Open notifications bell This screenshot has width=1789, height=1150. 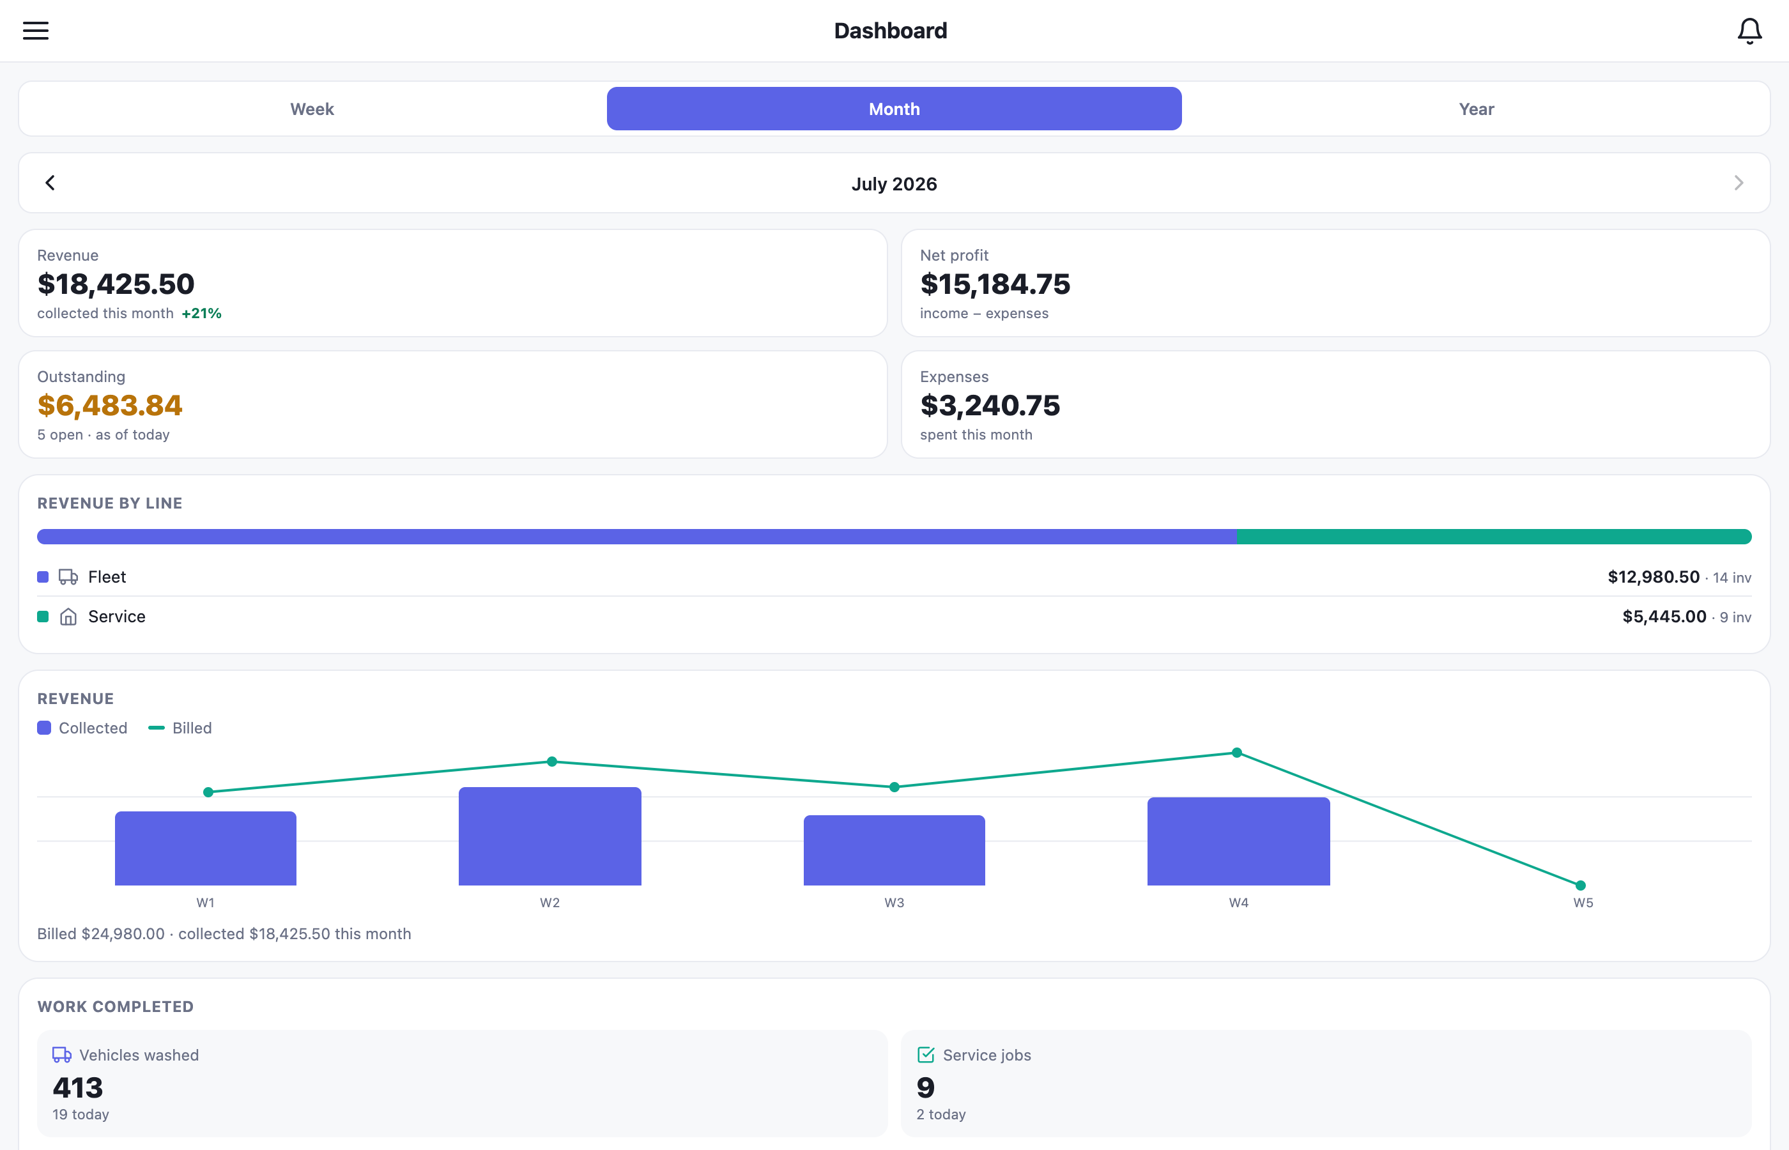coord(1749,31)
